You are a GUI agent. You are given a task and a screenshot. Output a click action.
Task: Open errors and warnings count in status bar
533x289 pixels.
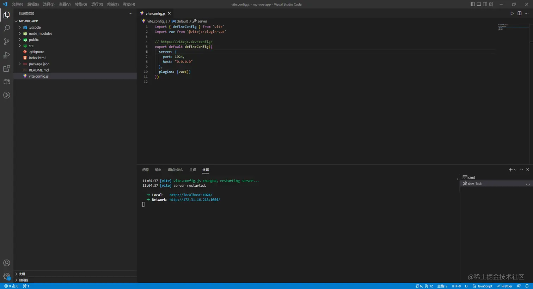pyautogui.click(x=11, y=286)
